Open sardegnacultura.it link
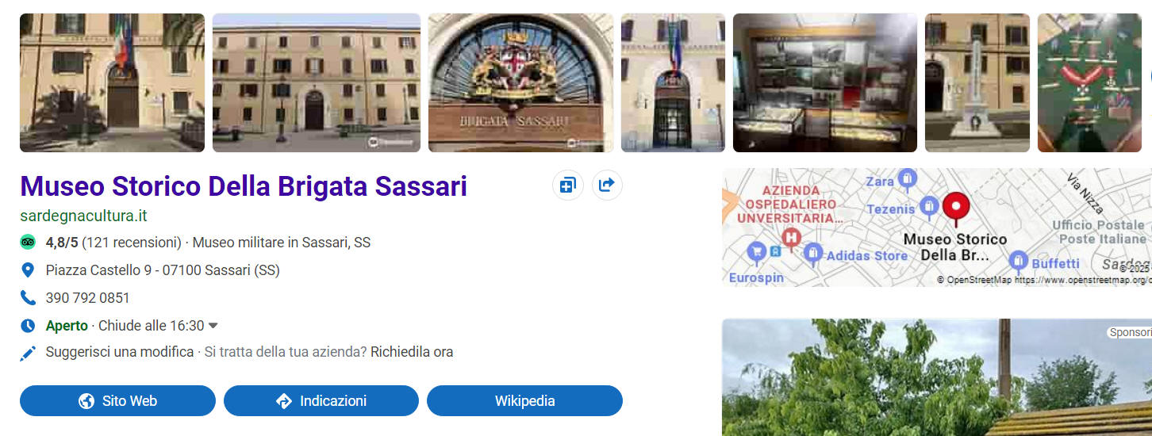 pos(83,216)
